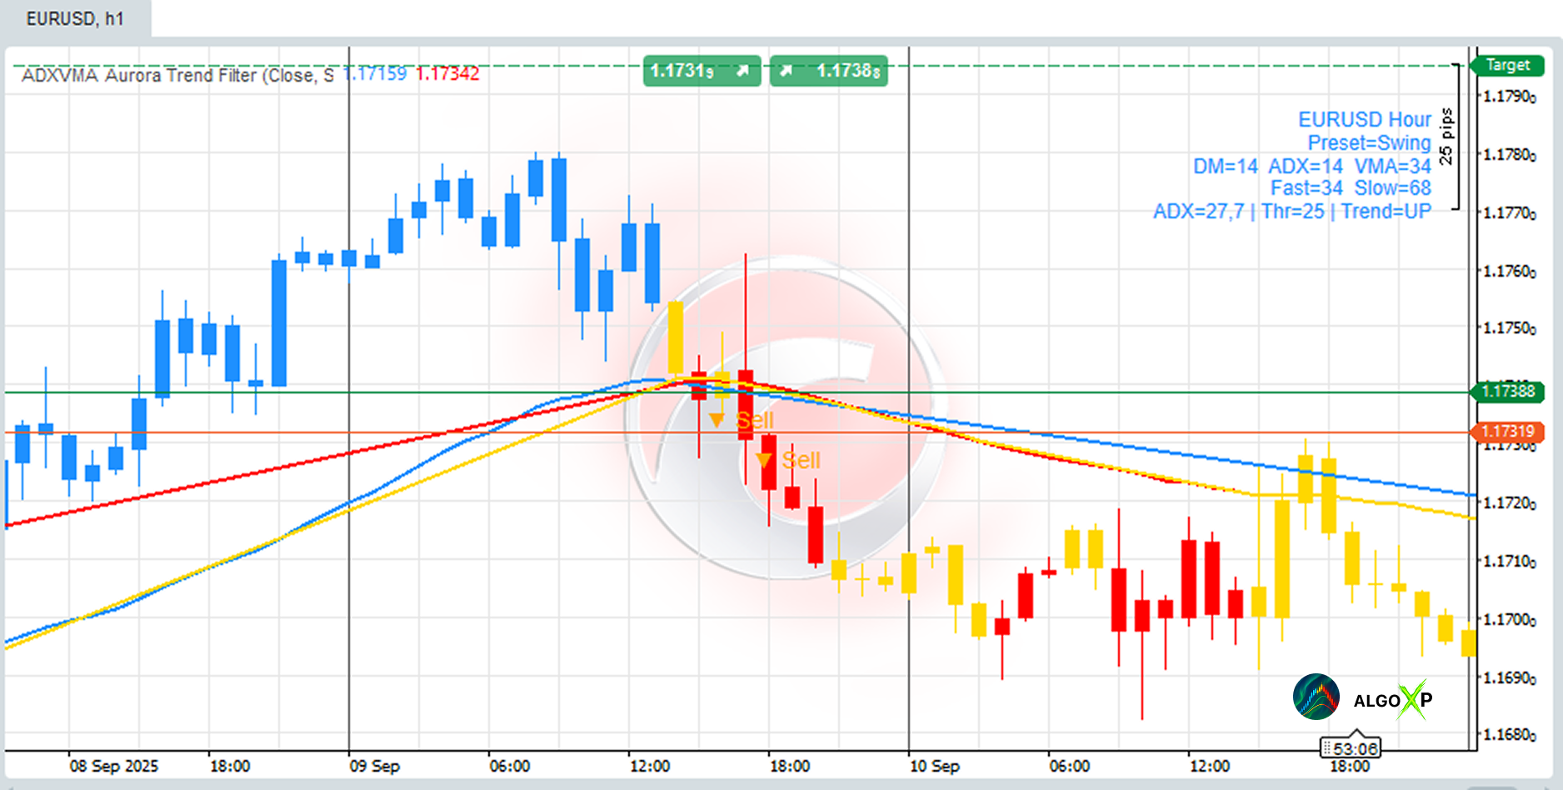Click the second orange Sell arrow marker
The image size is (1563, 790).
tap(763, 460)
